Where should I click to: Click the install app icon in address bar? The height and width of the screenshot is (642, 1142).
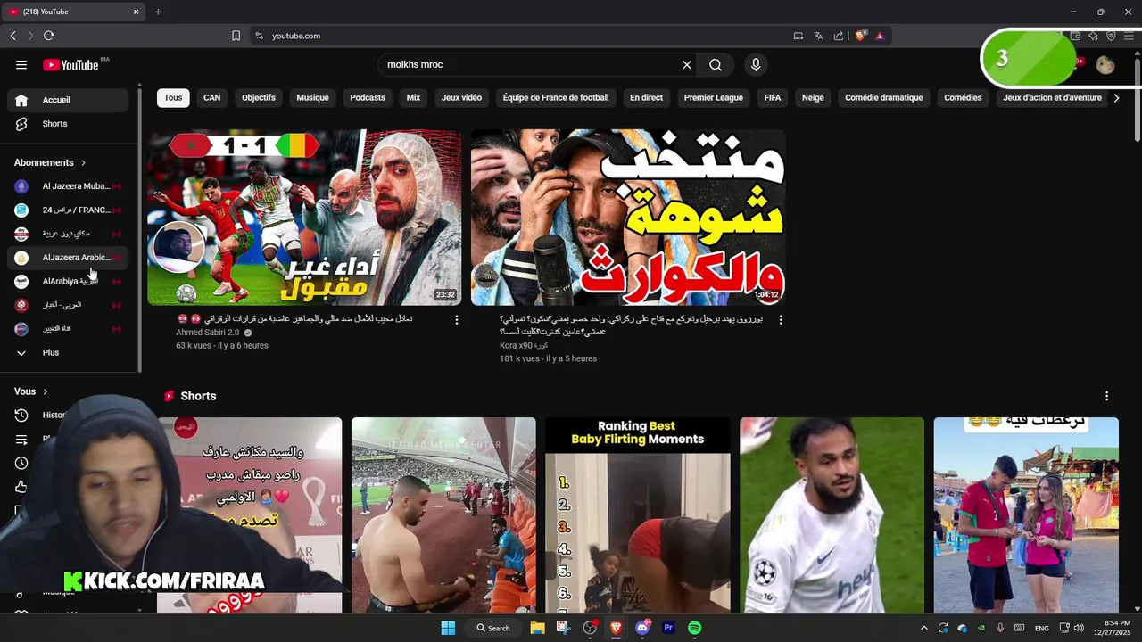point(799,36)
